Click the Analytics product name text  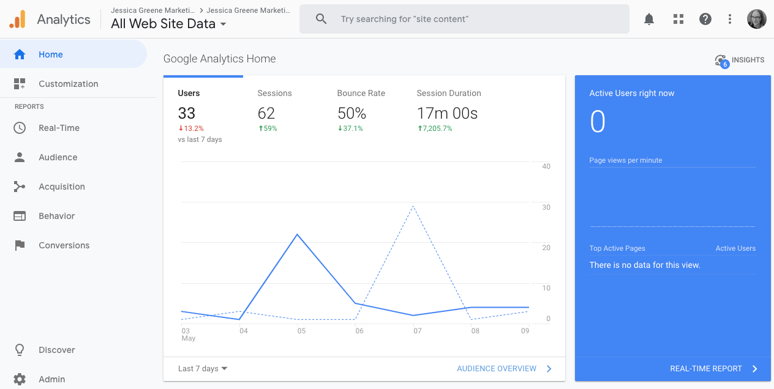point(64,19)
